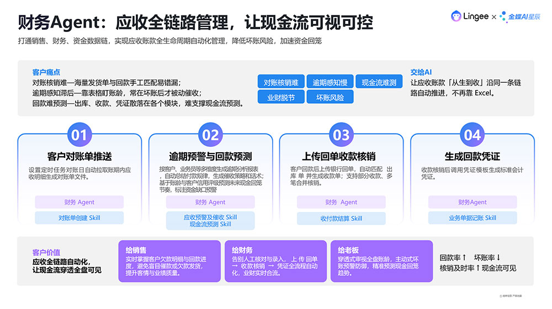The height and width of the screenshot is (309, 552).
Task: Click the 业财脱节 tag
Action: (x=281, y=98)
